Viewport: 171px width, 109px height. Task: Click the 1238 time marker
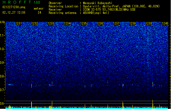(x=132, y=23)
